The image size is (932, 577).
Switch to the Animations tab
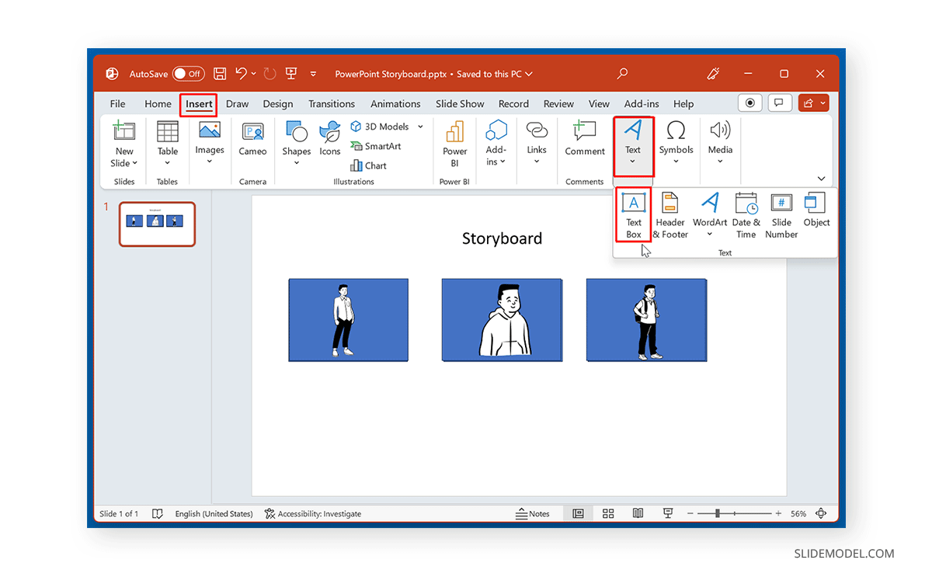tap(395, 103)
